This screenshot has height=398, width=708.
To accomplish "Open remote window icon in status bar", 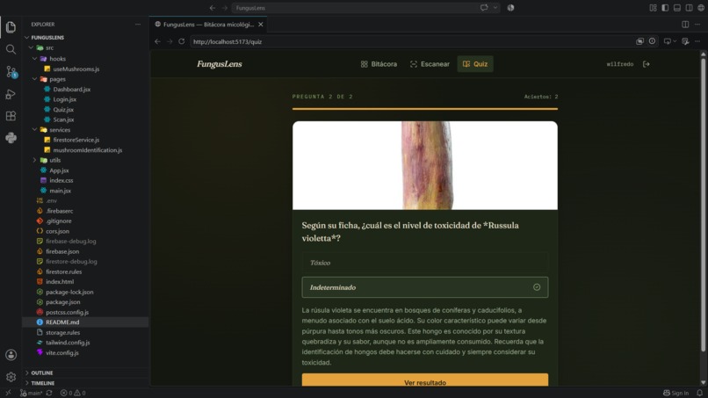I will tap(8, 393).
